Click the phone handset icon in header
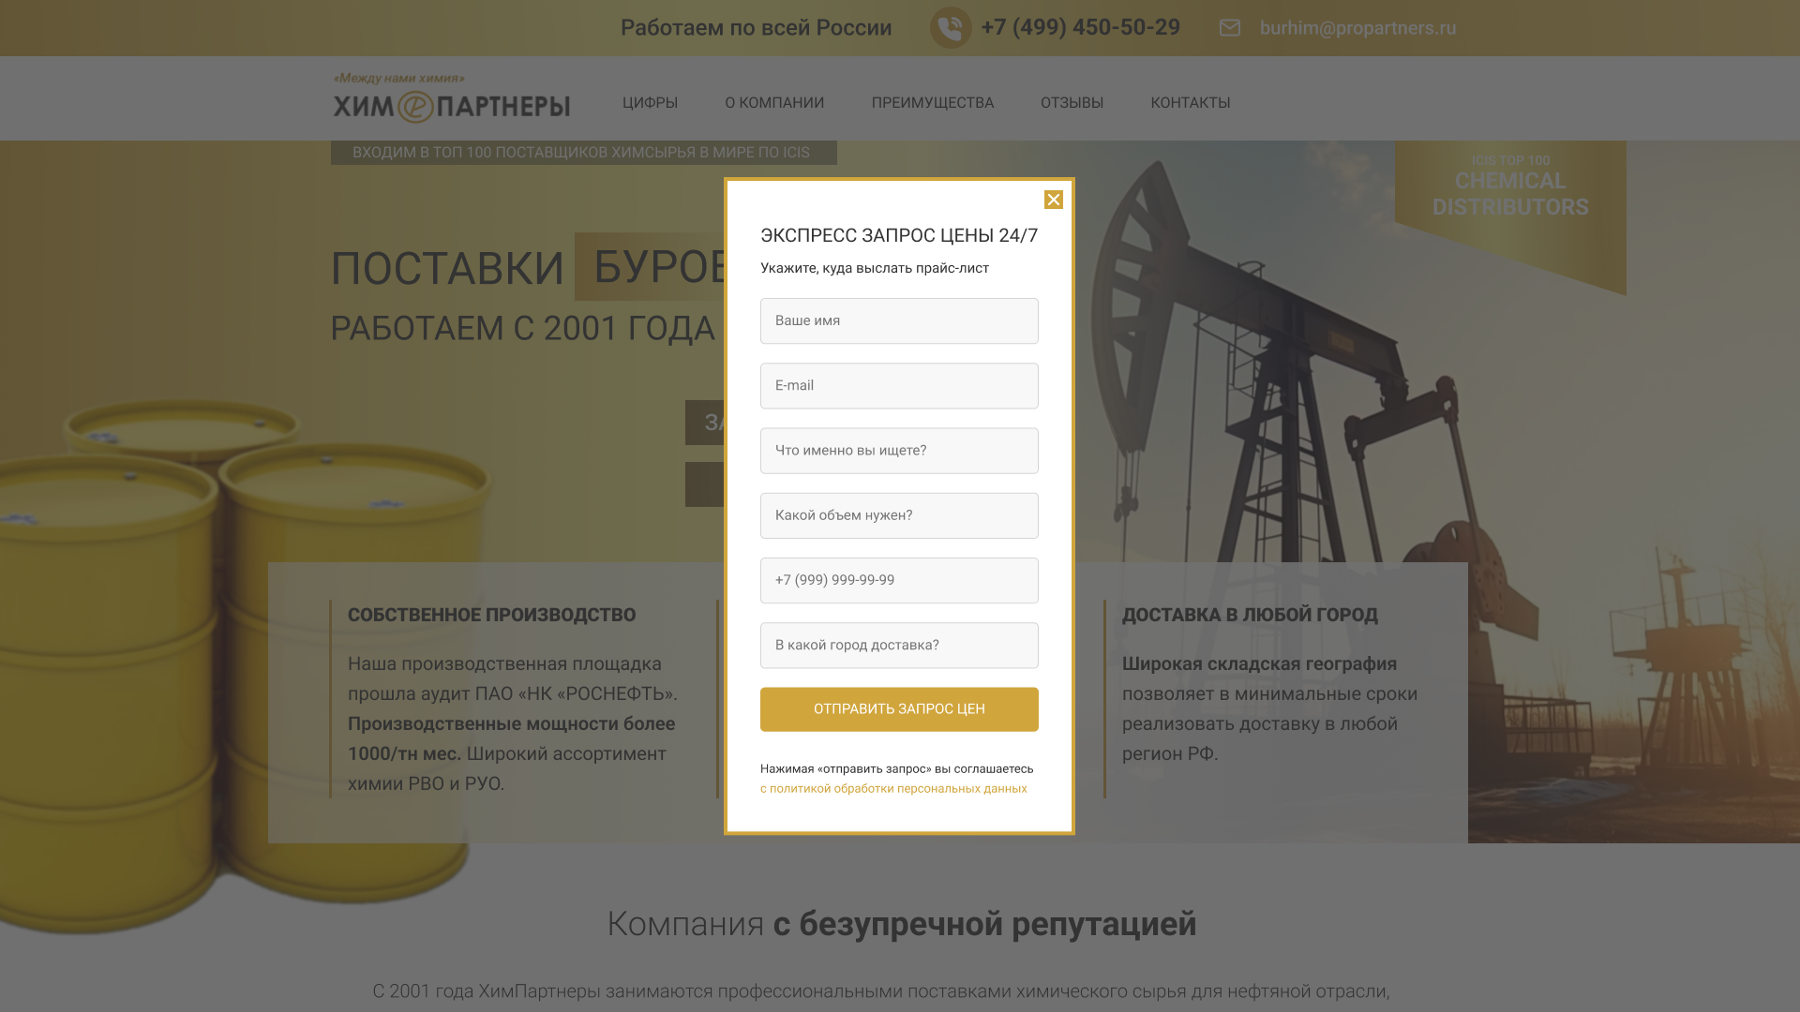1800x1012 pixels. click(x=951, y=28)
